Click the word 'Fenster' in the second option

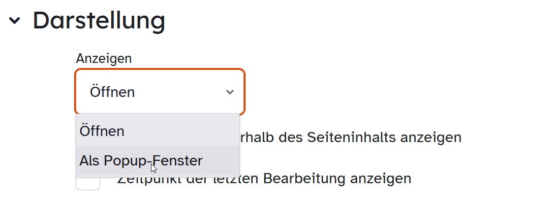178,161
